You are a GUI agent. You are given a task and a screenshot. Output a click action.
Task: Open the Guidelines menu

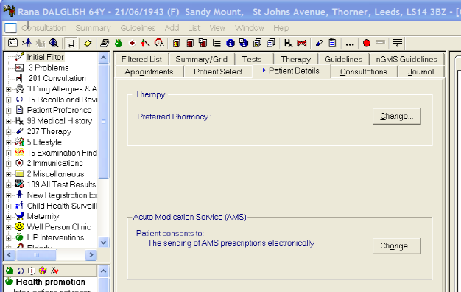138,28
